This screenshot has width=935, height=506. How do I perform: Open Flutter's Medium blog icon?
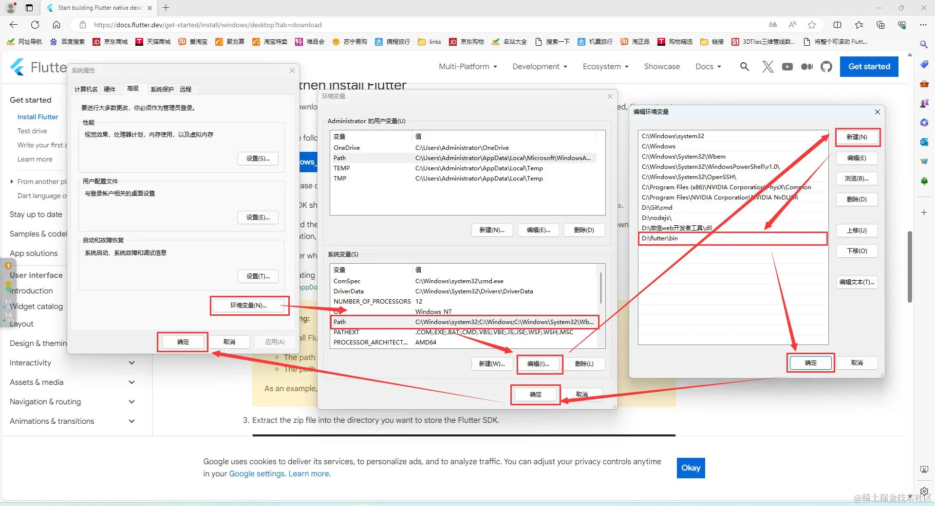(807, 67)
